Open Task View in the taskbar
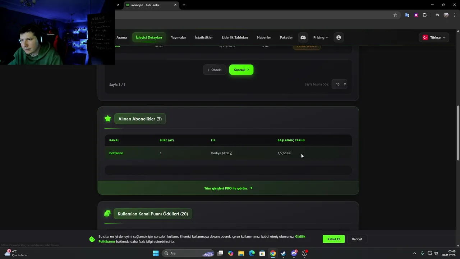The width and height of the screenshot is (460, 259). click(220, 253)
